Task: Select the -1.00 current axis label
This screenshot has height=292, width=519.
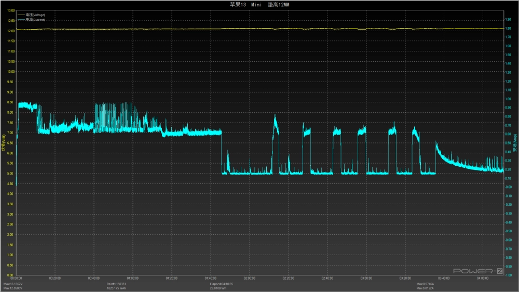Action: point(508,275)
